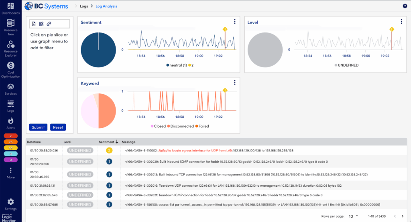Viewport: 411px width, 222px height.
Task: Toggle the Disconnected legend item in Keyword
Action: click(x=180, y=126)
